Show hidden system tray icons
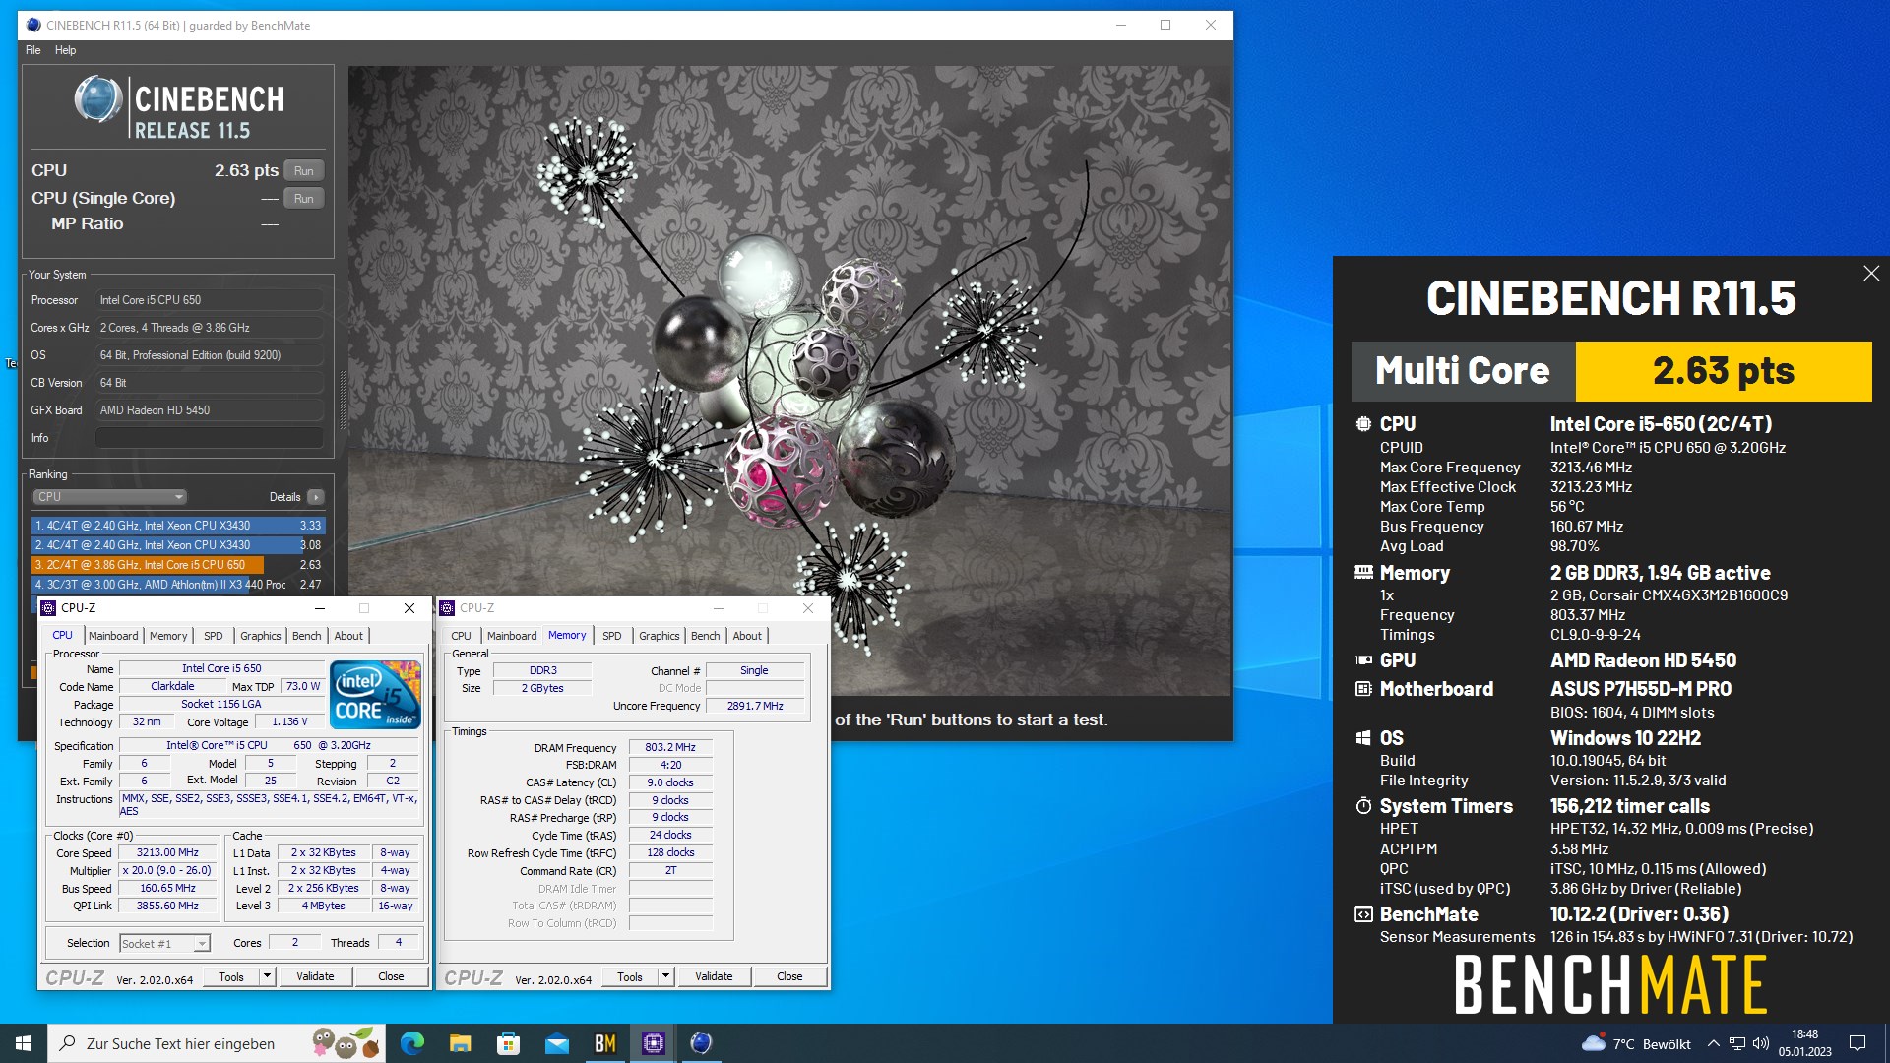 coord(1714,1043)
